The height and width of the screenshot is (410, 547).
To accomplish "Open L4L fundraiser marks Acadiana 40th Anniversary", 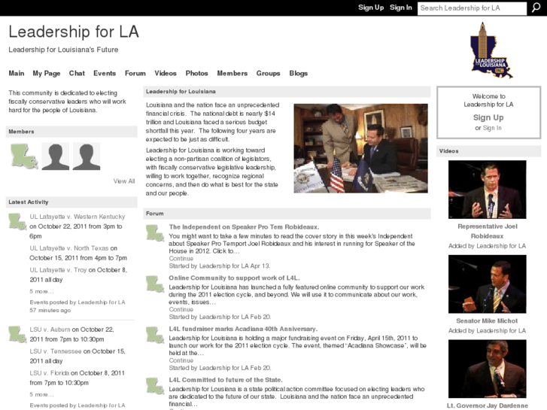I will (x=243, y=329).
